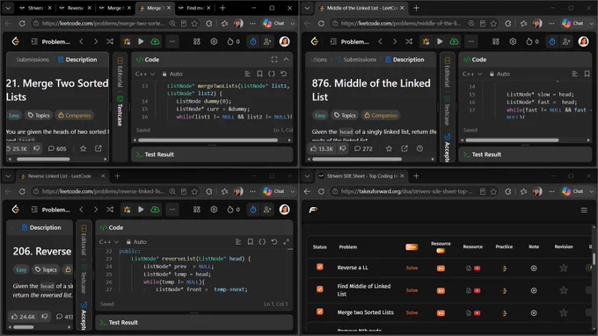This screenshot has width=598, height=336.
Task: Format code icon in Reverse Linked List editor
Action: point(238,241)
